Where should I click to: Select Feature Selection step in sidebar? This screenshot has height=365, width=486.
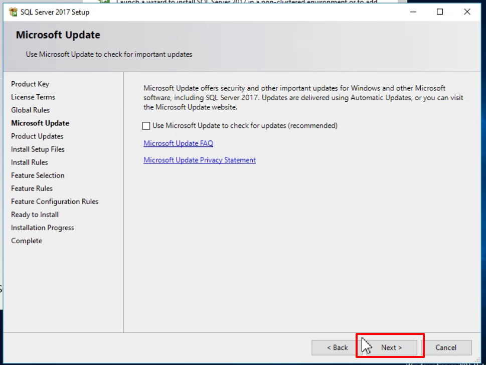pyautogui.click(x=38, y=175)
